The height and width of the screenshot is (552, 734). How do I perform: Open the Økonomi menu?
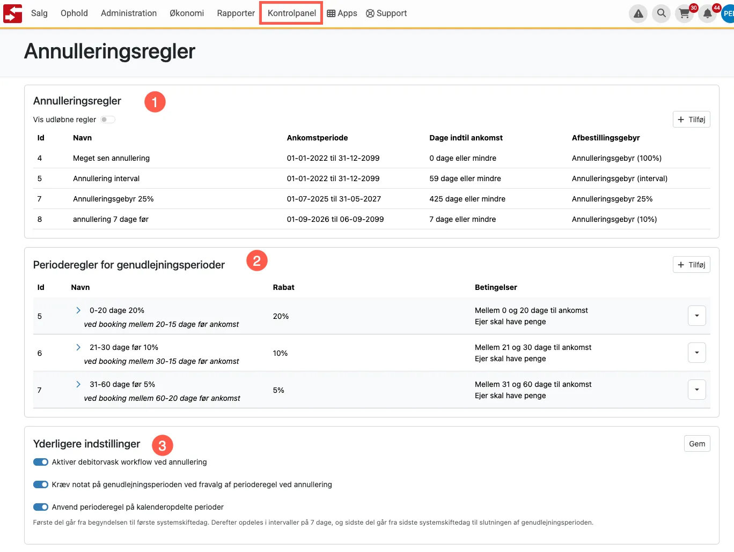pos(187,13)
